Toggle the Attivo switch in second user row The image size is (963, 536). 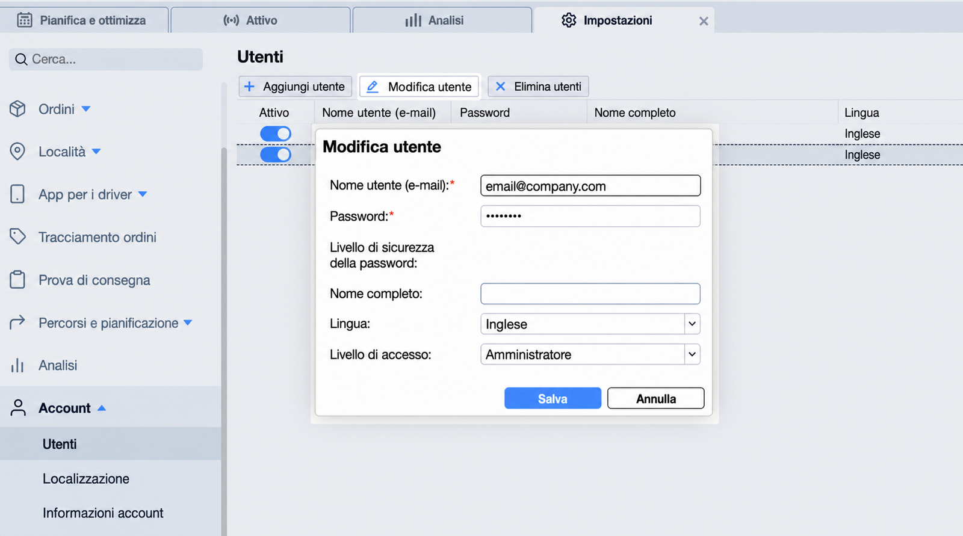coord(276,155)
